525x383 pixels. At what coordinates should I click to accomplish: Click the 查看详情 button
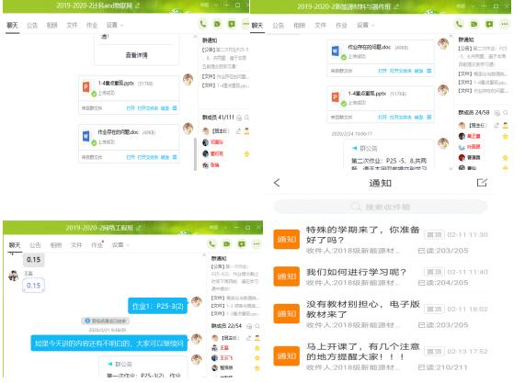(x=136, y=55)
